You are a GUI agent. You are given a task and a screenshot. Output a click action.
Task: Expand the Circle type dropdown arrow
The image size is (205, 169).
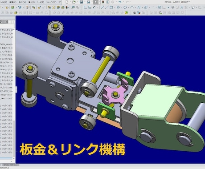(128, 8)
